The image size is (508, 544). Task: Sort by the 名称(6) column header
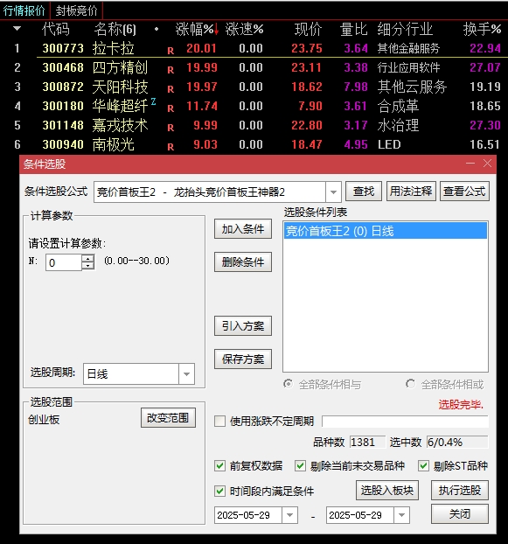115,29
